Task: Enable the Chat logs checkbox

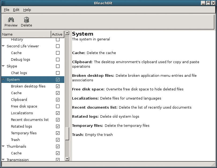Action: click(x=58, y=73)
